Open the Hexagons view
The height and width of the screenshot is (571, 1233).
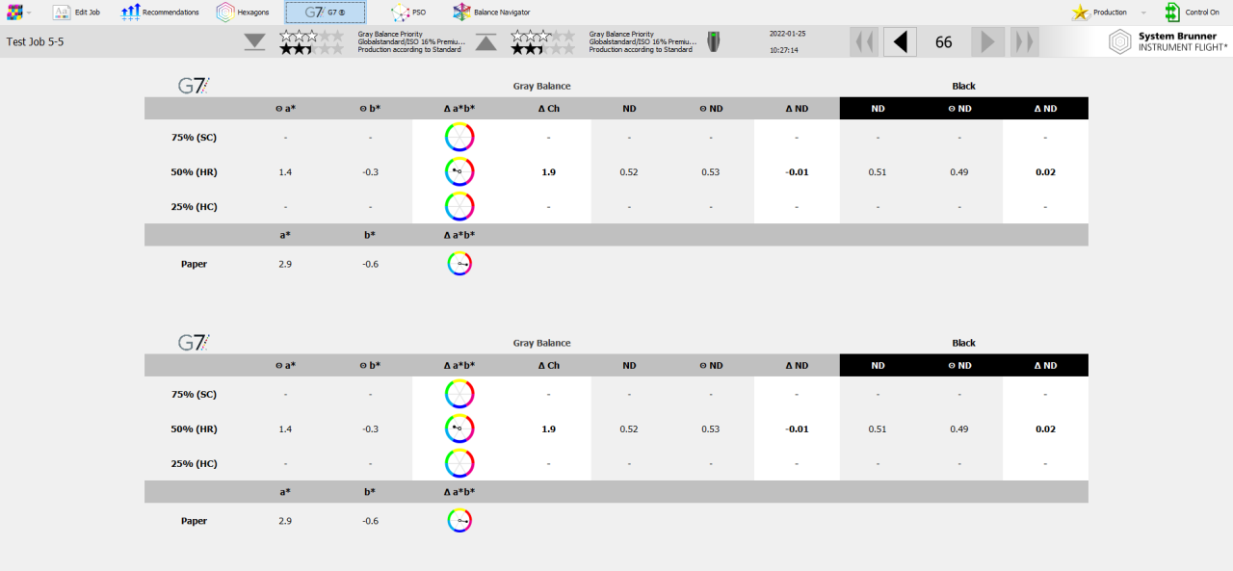pos(244,13)
